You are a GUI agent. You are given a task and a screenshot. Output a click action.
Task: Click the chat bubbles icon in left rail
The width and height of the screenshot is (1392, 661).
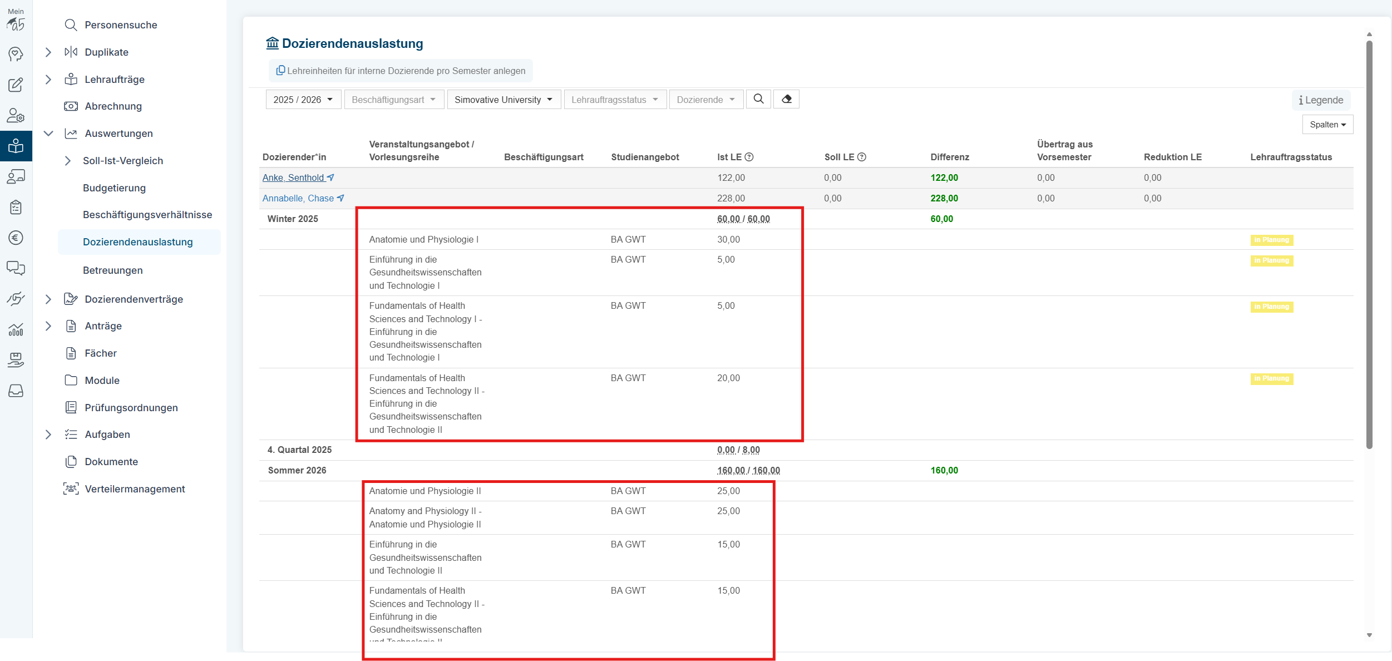coord(16,268)
